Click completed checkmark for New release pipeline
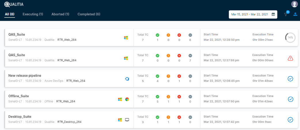Viewport: 300px width, 130px height. [290, 79]
